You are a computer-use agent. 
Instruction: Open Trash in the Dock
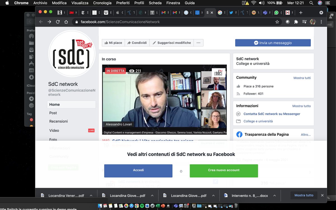click(x=236, y=206)
